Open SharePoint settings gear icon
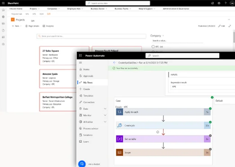The width and height of the screenshot is (235, 167). (x=219, y=3)
